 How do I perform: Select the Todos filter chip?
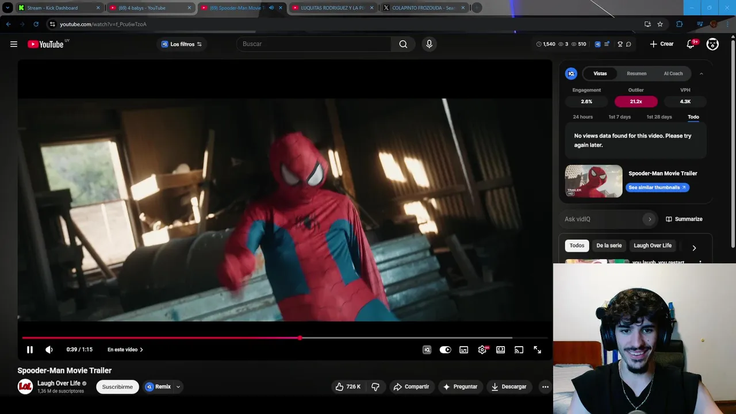click(x=577, y=246)
